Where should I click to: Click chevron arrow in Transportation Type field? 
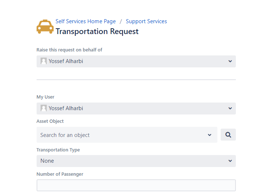tap(230, 161)
